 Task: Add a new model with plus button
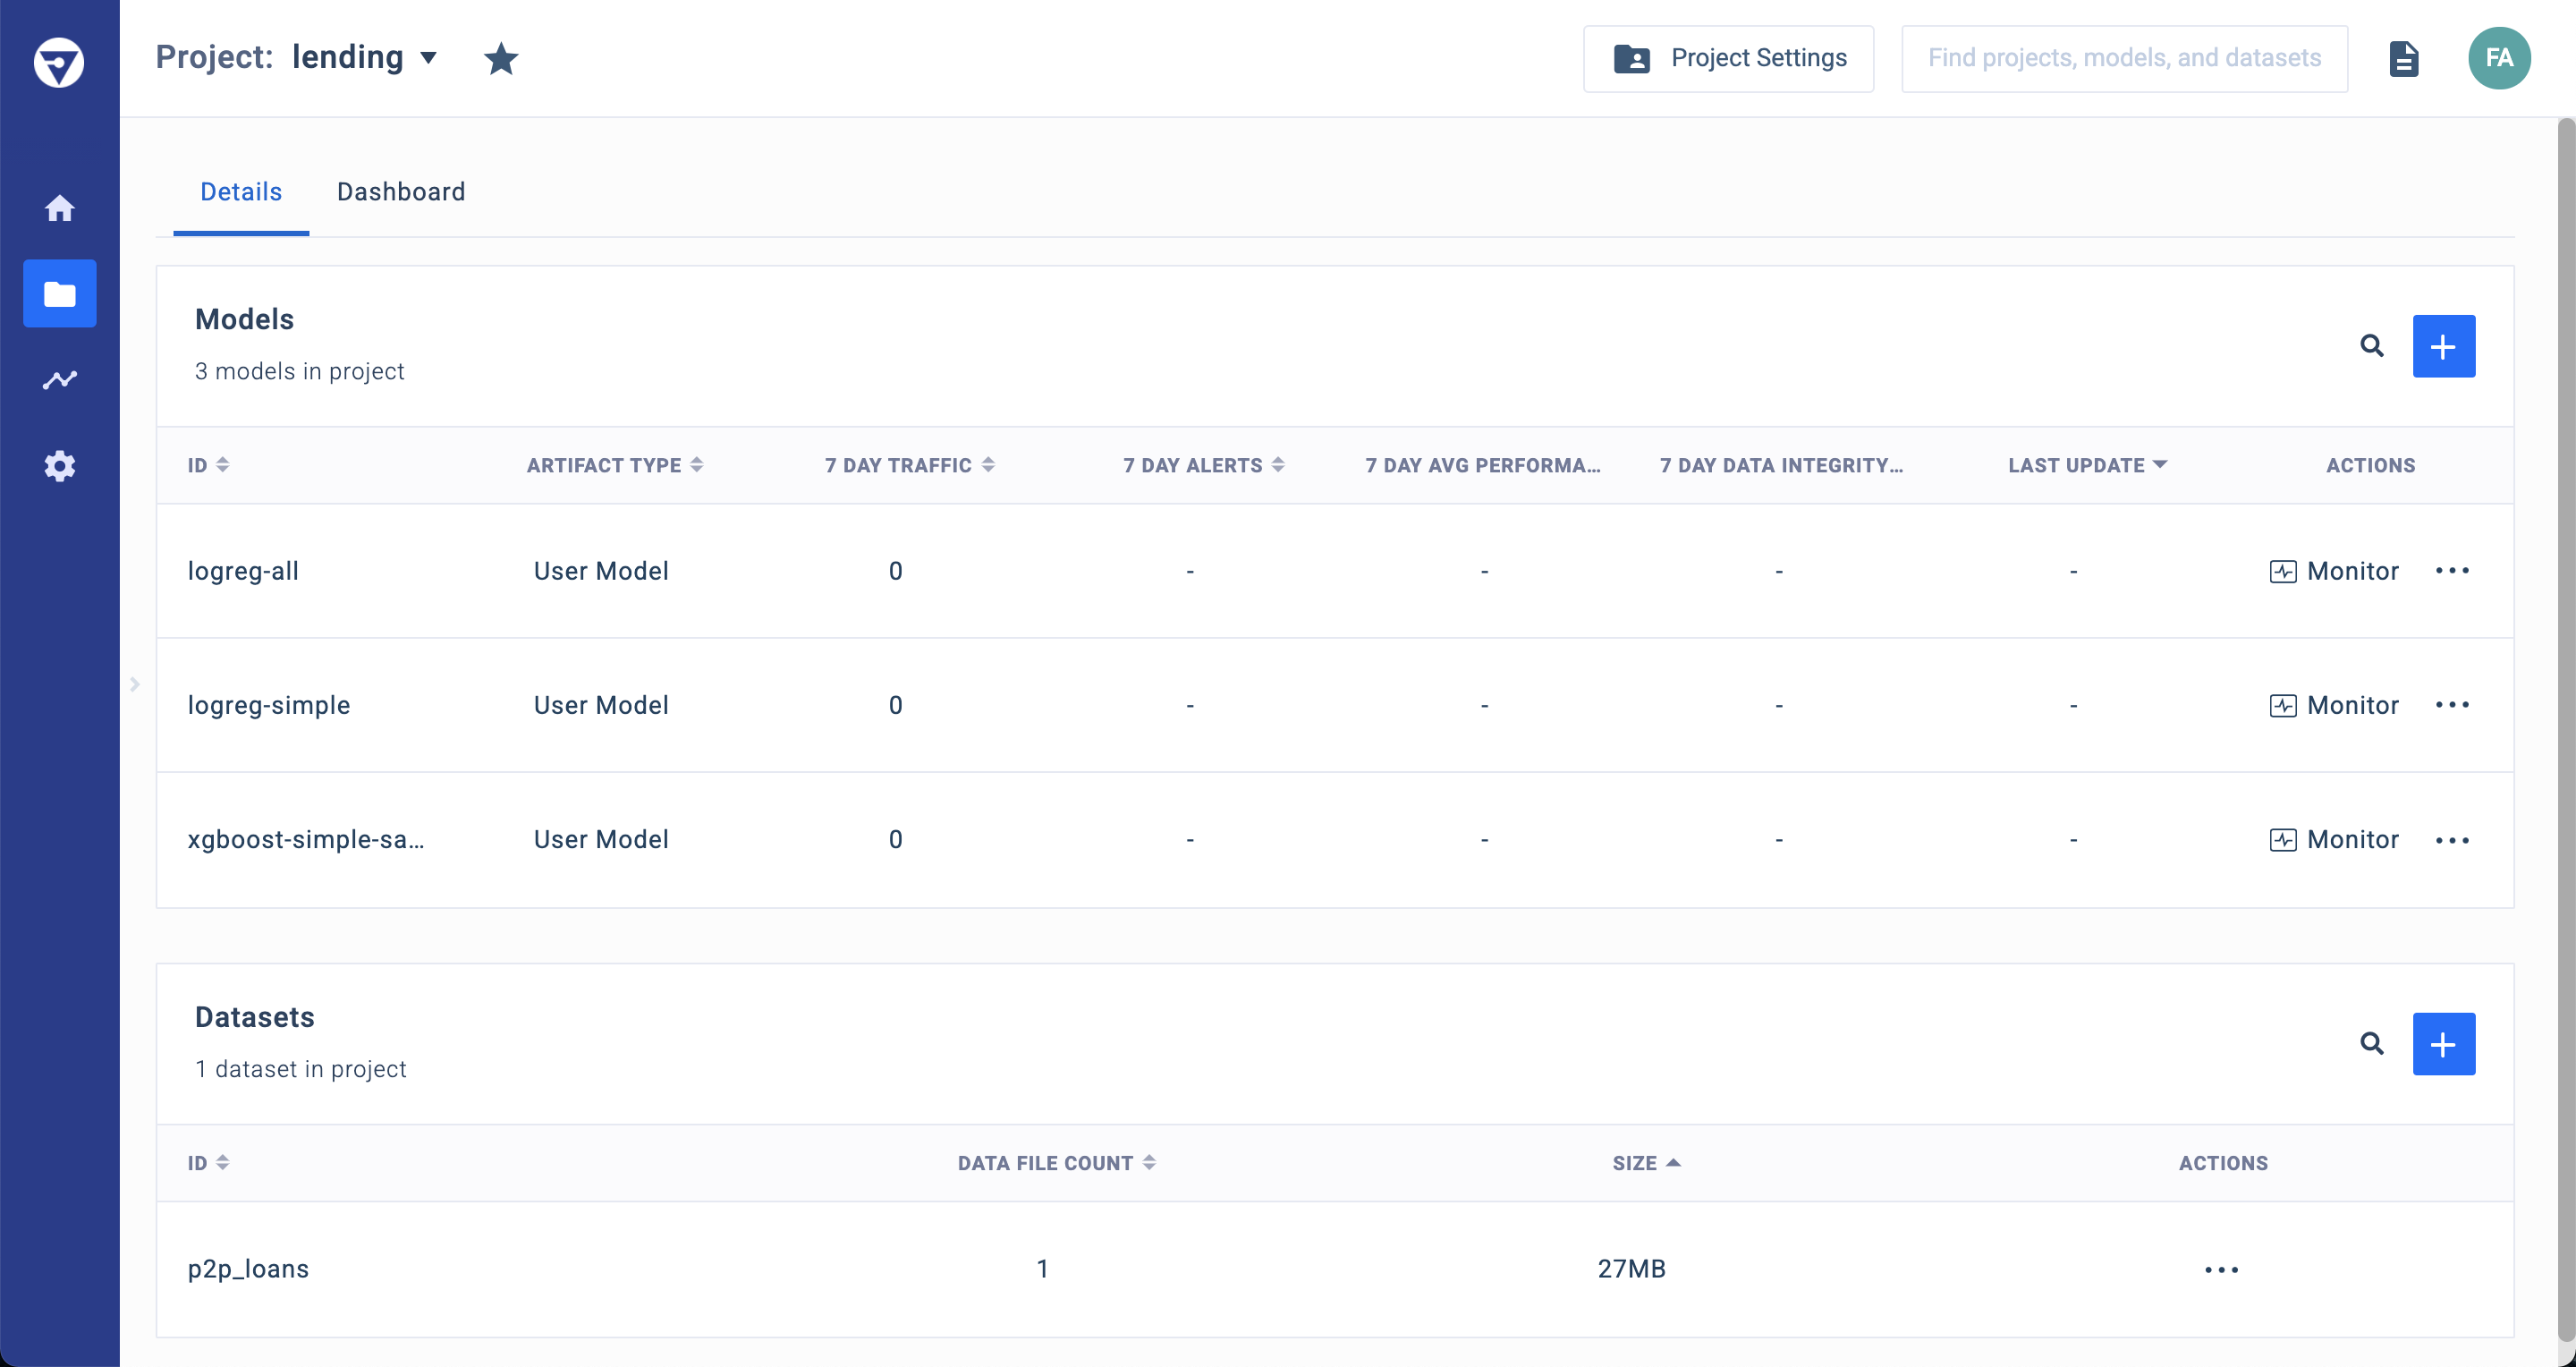(2444, 346)
